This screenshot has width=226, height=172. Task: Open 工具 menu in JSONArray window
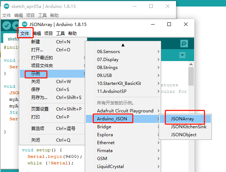click(60, 34)
